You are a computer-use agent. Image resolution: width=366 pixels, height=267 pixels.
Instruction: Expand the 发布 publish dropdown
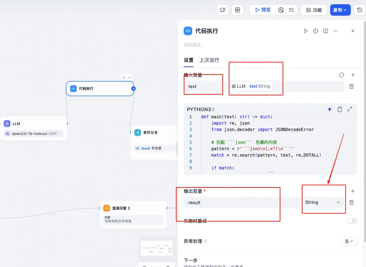pyautogui.click(x=340, y=10)
